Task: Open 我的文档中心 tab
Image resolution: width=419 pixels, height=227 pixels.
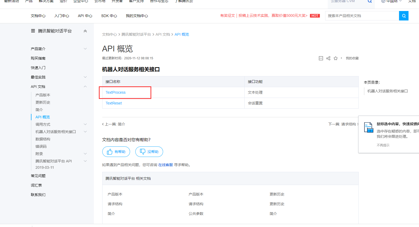Action: pos(137,16)
